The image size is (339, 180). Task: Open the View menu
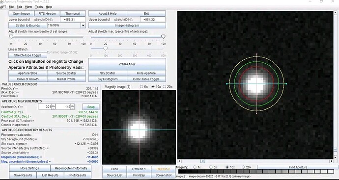(x=28, y=7)
